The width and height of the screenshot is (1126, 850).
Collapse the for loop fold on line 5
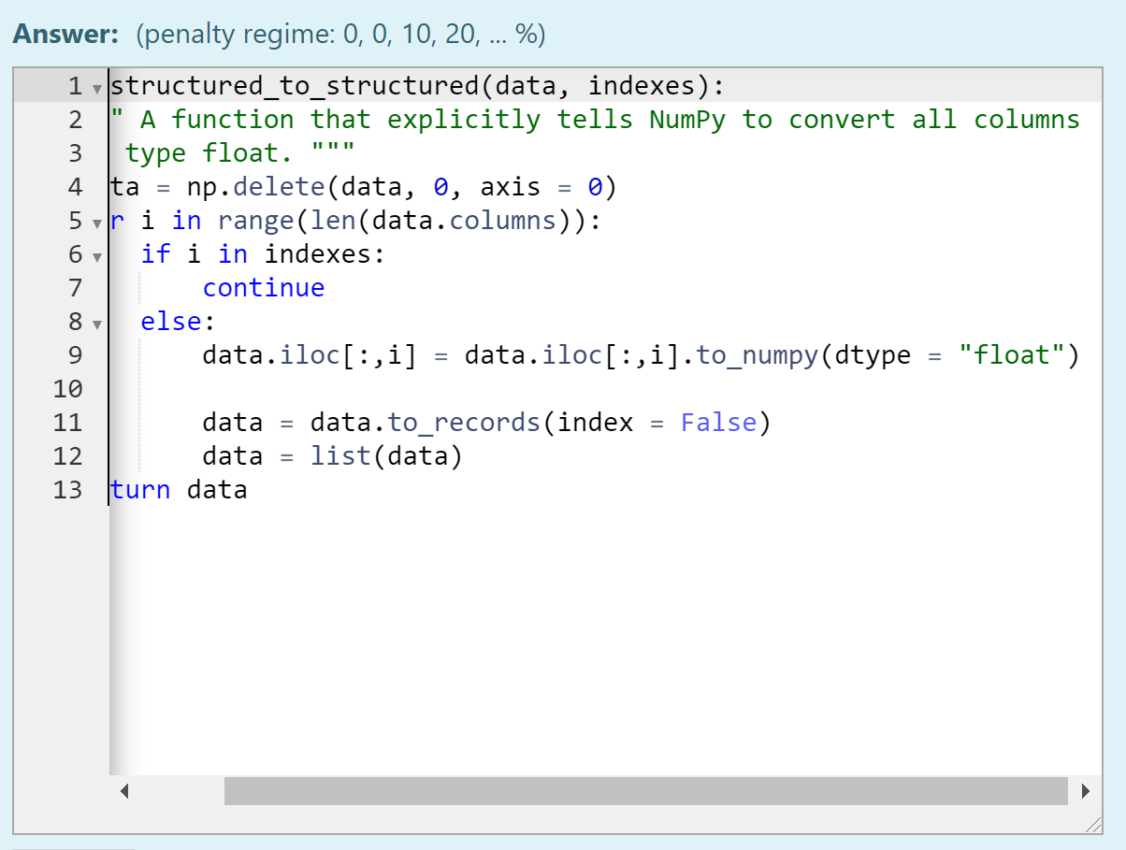pos(96,222)
